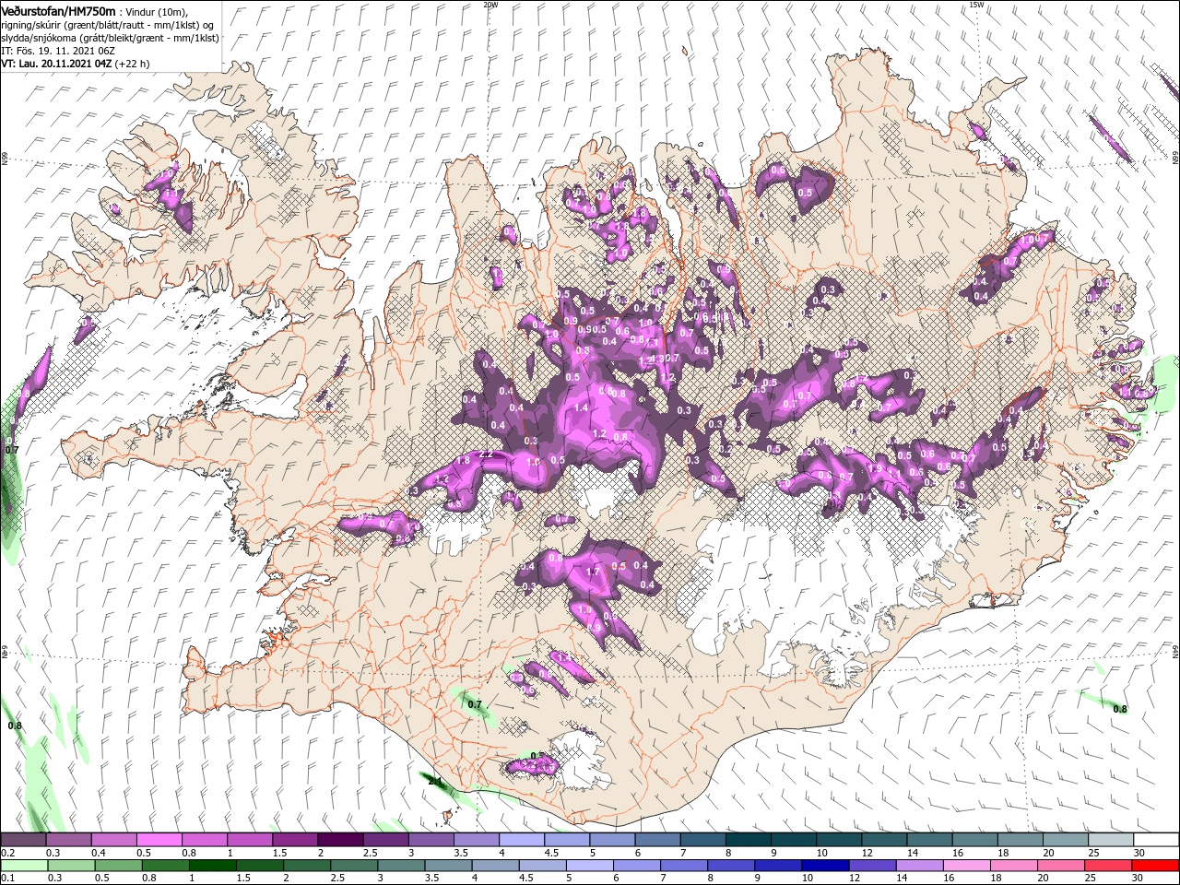Click the '(+22 h)' forecast offset text
This screenshot has width=1180, height=885.
pyautogui.click(x=133, y=64)
